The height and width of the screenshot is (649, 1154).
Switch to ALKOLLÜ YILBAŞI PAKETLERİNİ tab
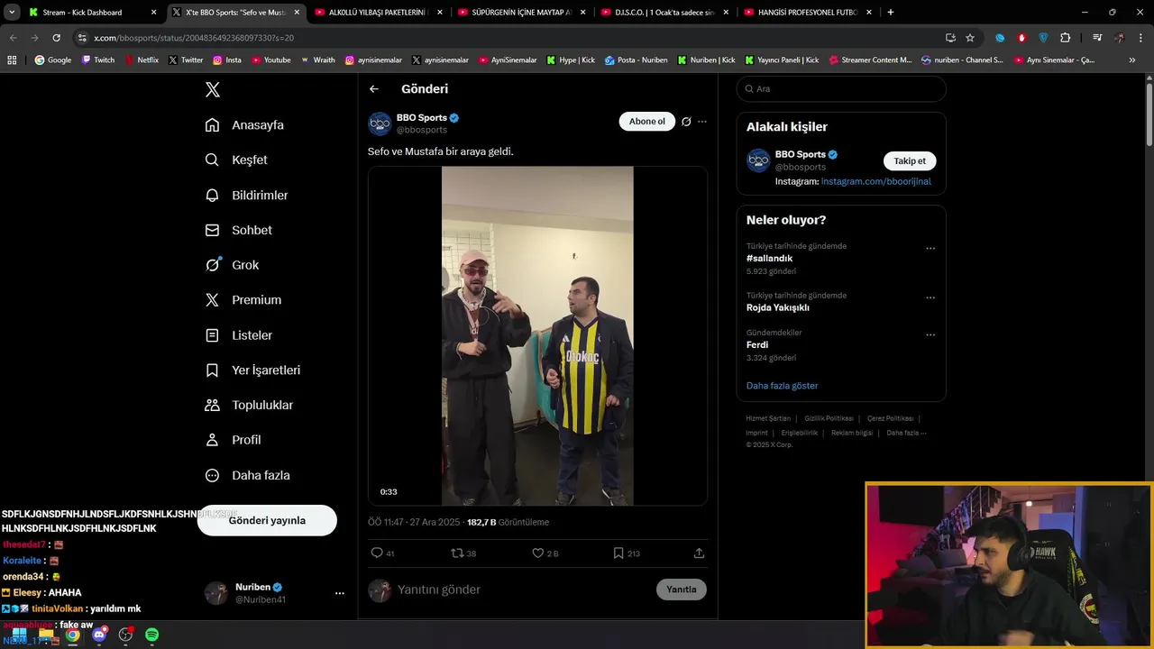tap(380, 13)
